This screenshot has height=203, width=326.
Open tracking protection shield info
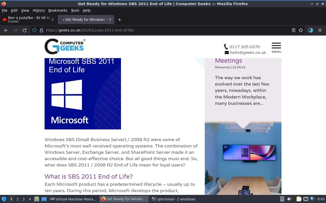(x=34, y=30)
